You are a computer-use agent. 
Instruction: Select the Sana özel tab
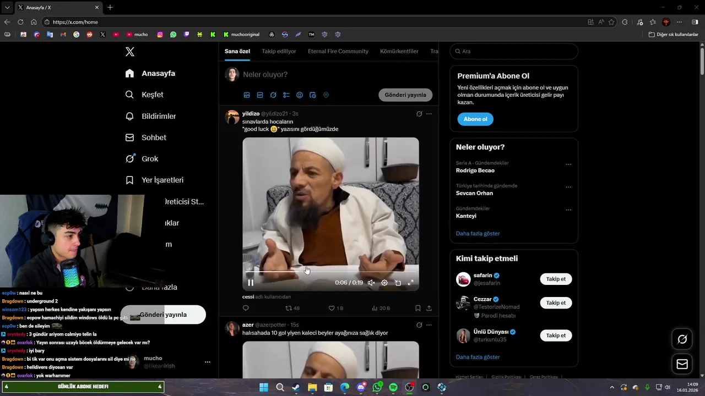(237, 51)
